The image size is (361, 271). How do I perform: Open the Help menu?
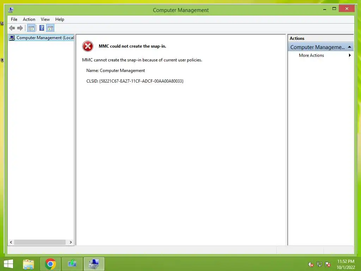(60, 19)
